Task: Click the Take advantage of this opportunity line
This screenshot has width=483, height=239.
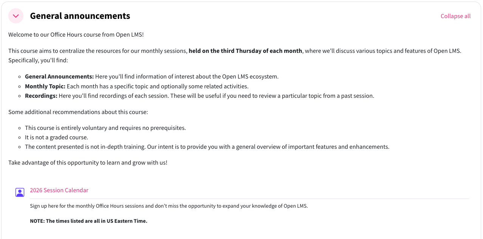Action: click(88, 163)
